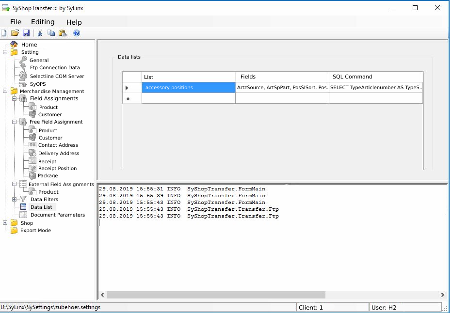This screenshot has width=452, height=313.
Task: Click the settings file path in status bar
Action: [x=50, y=307]
